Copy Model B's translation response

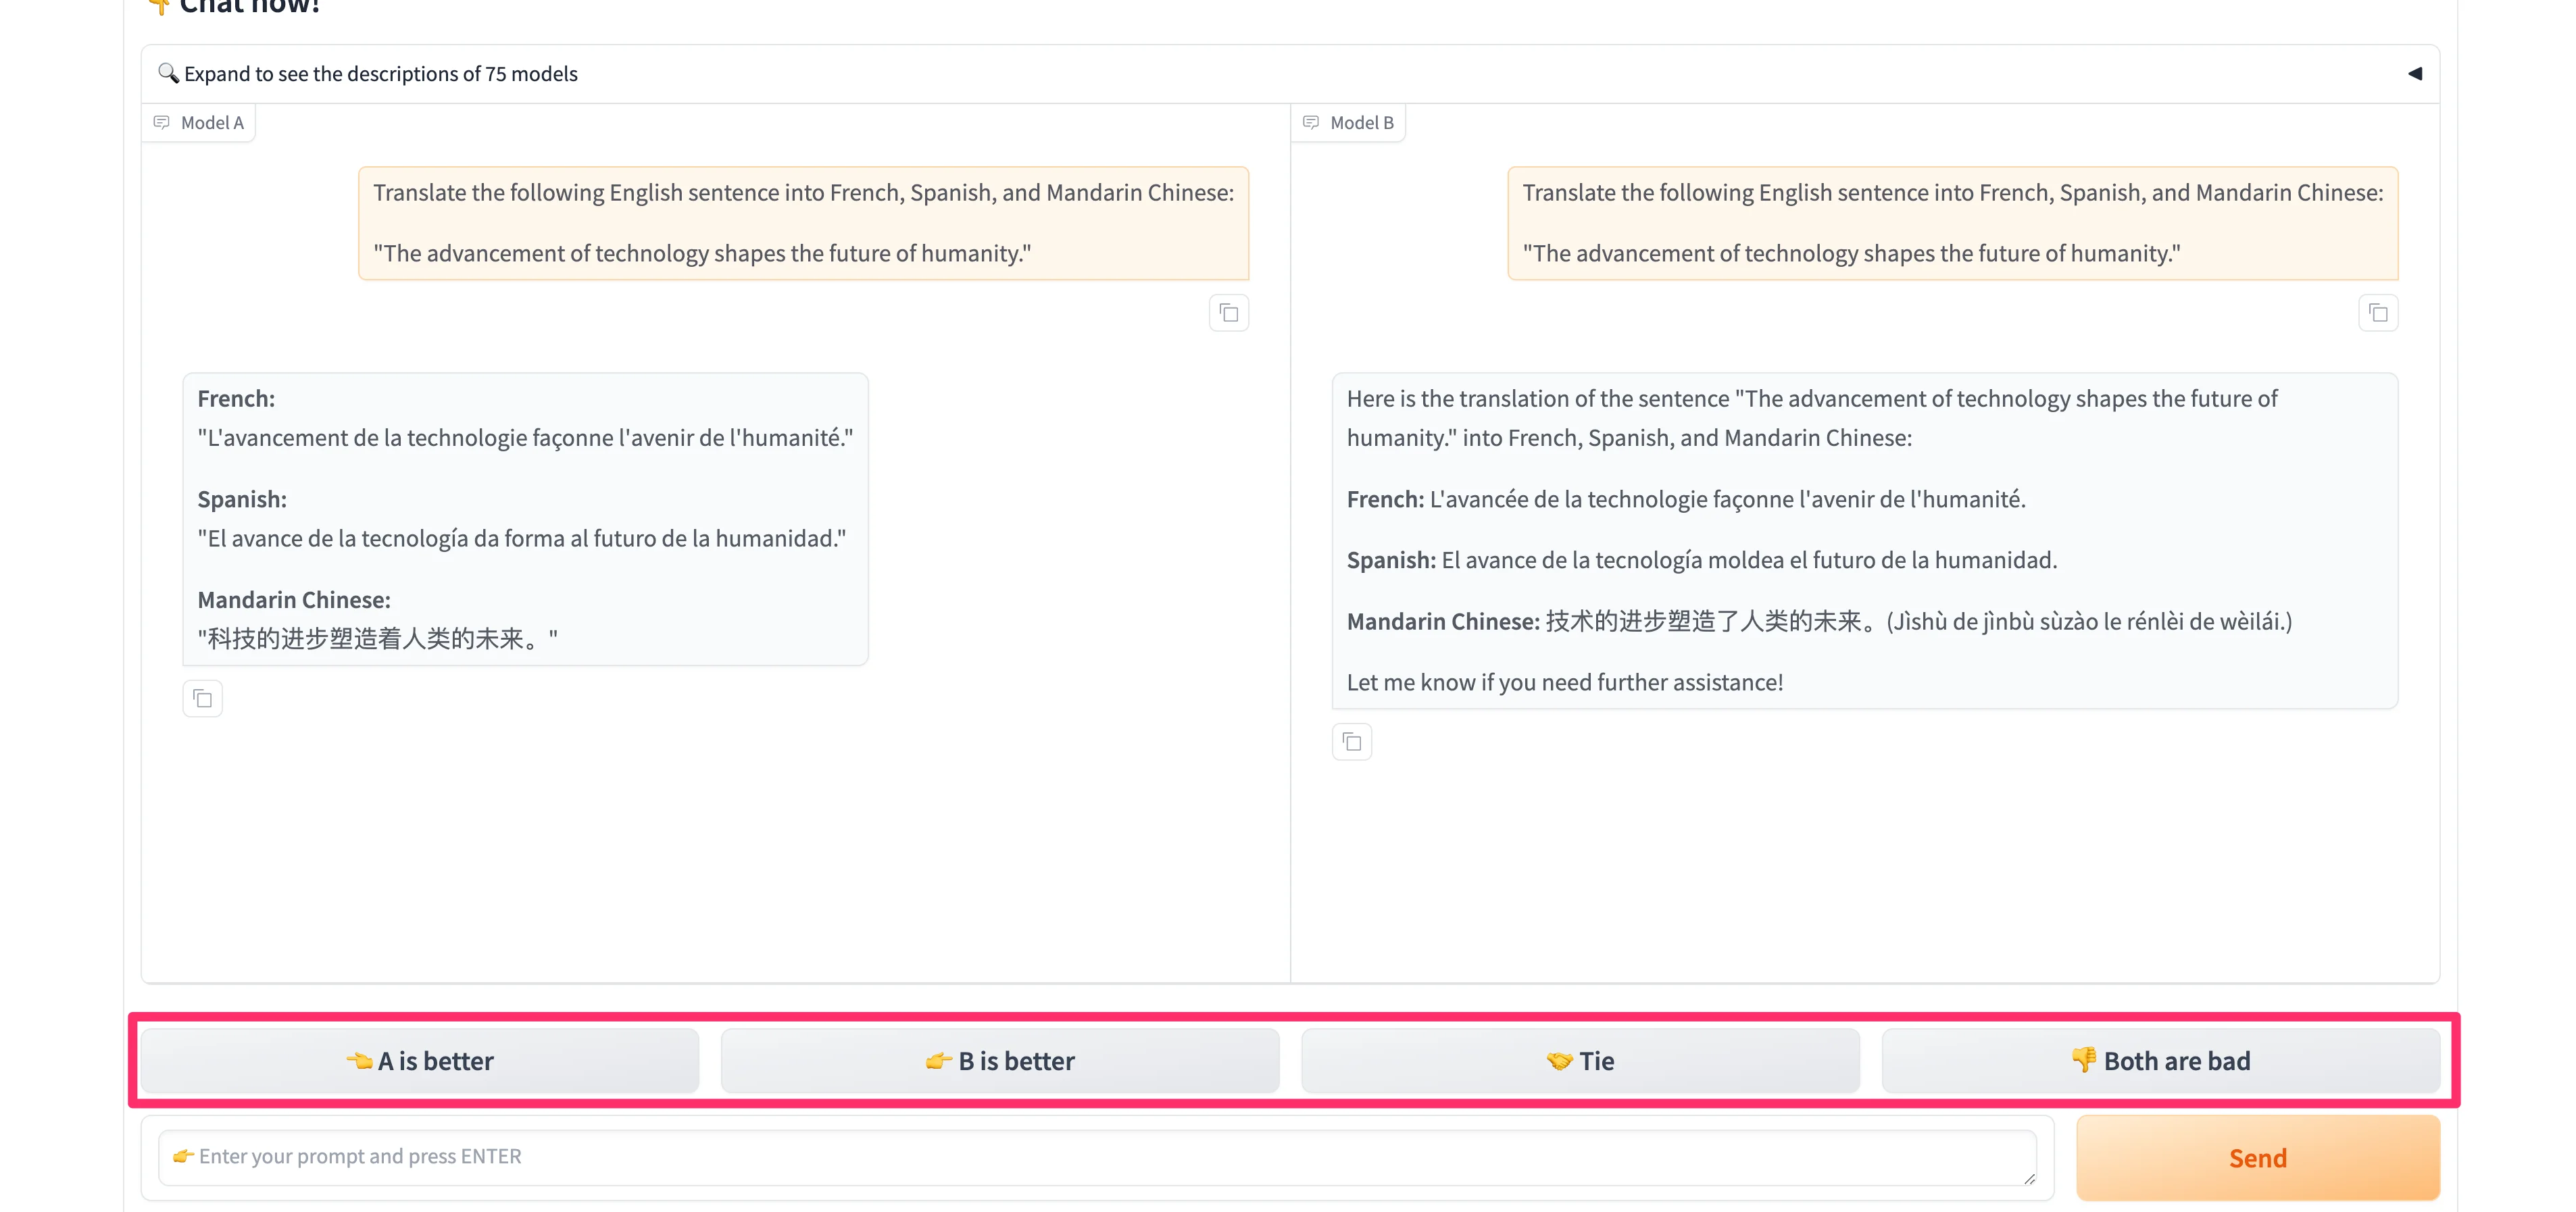point(1351,742)
